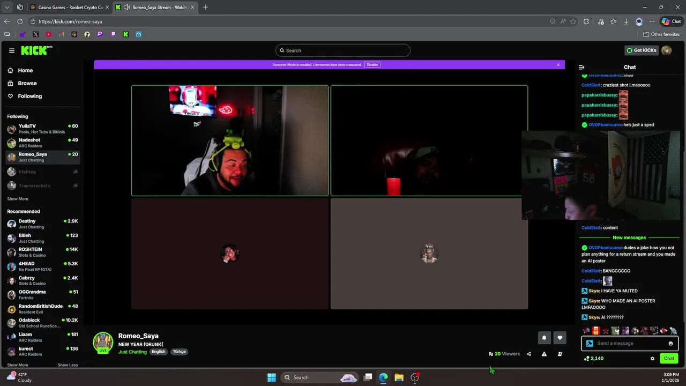Click the Kick logo

tap(36, 50)
